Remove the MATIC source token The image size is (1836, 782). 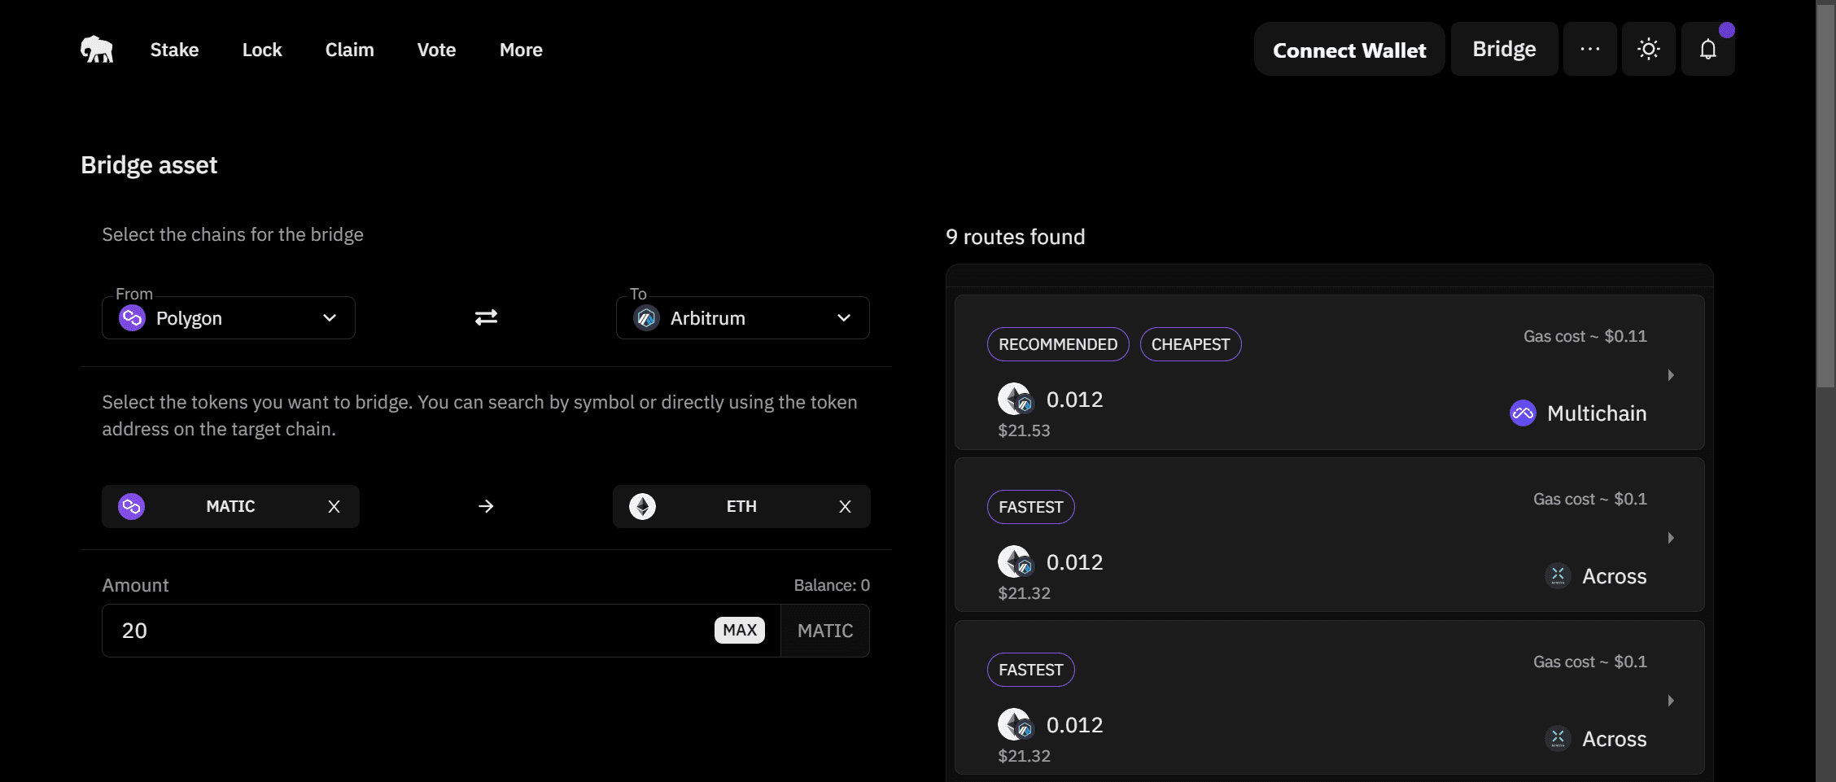pos(334,507)
